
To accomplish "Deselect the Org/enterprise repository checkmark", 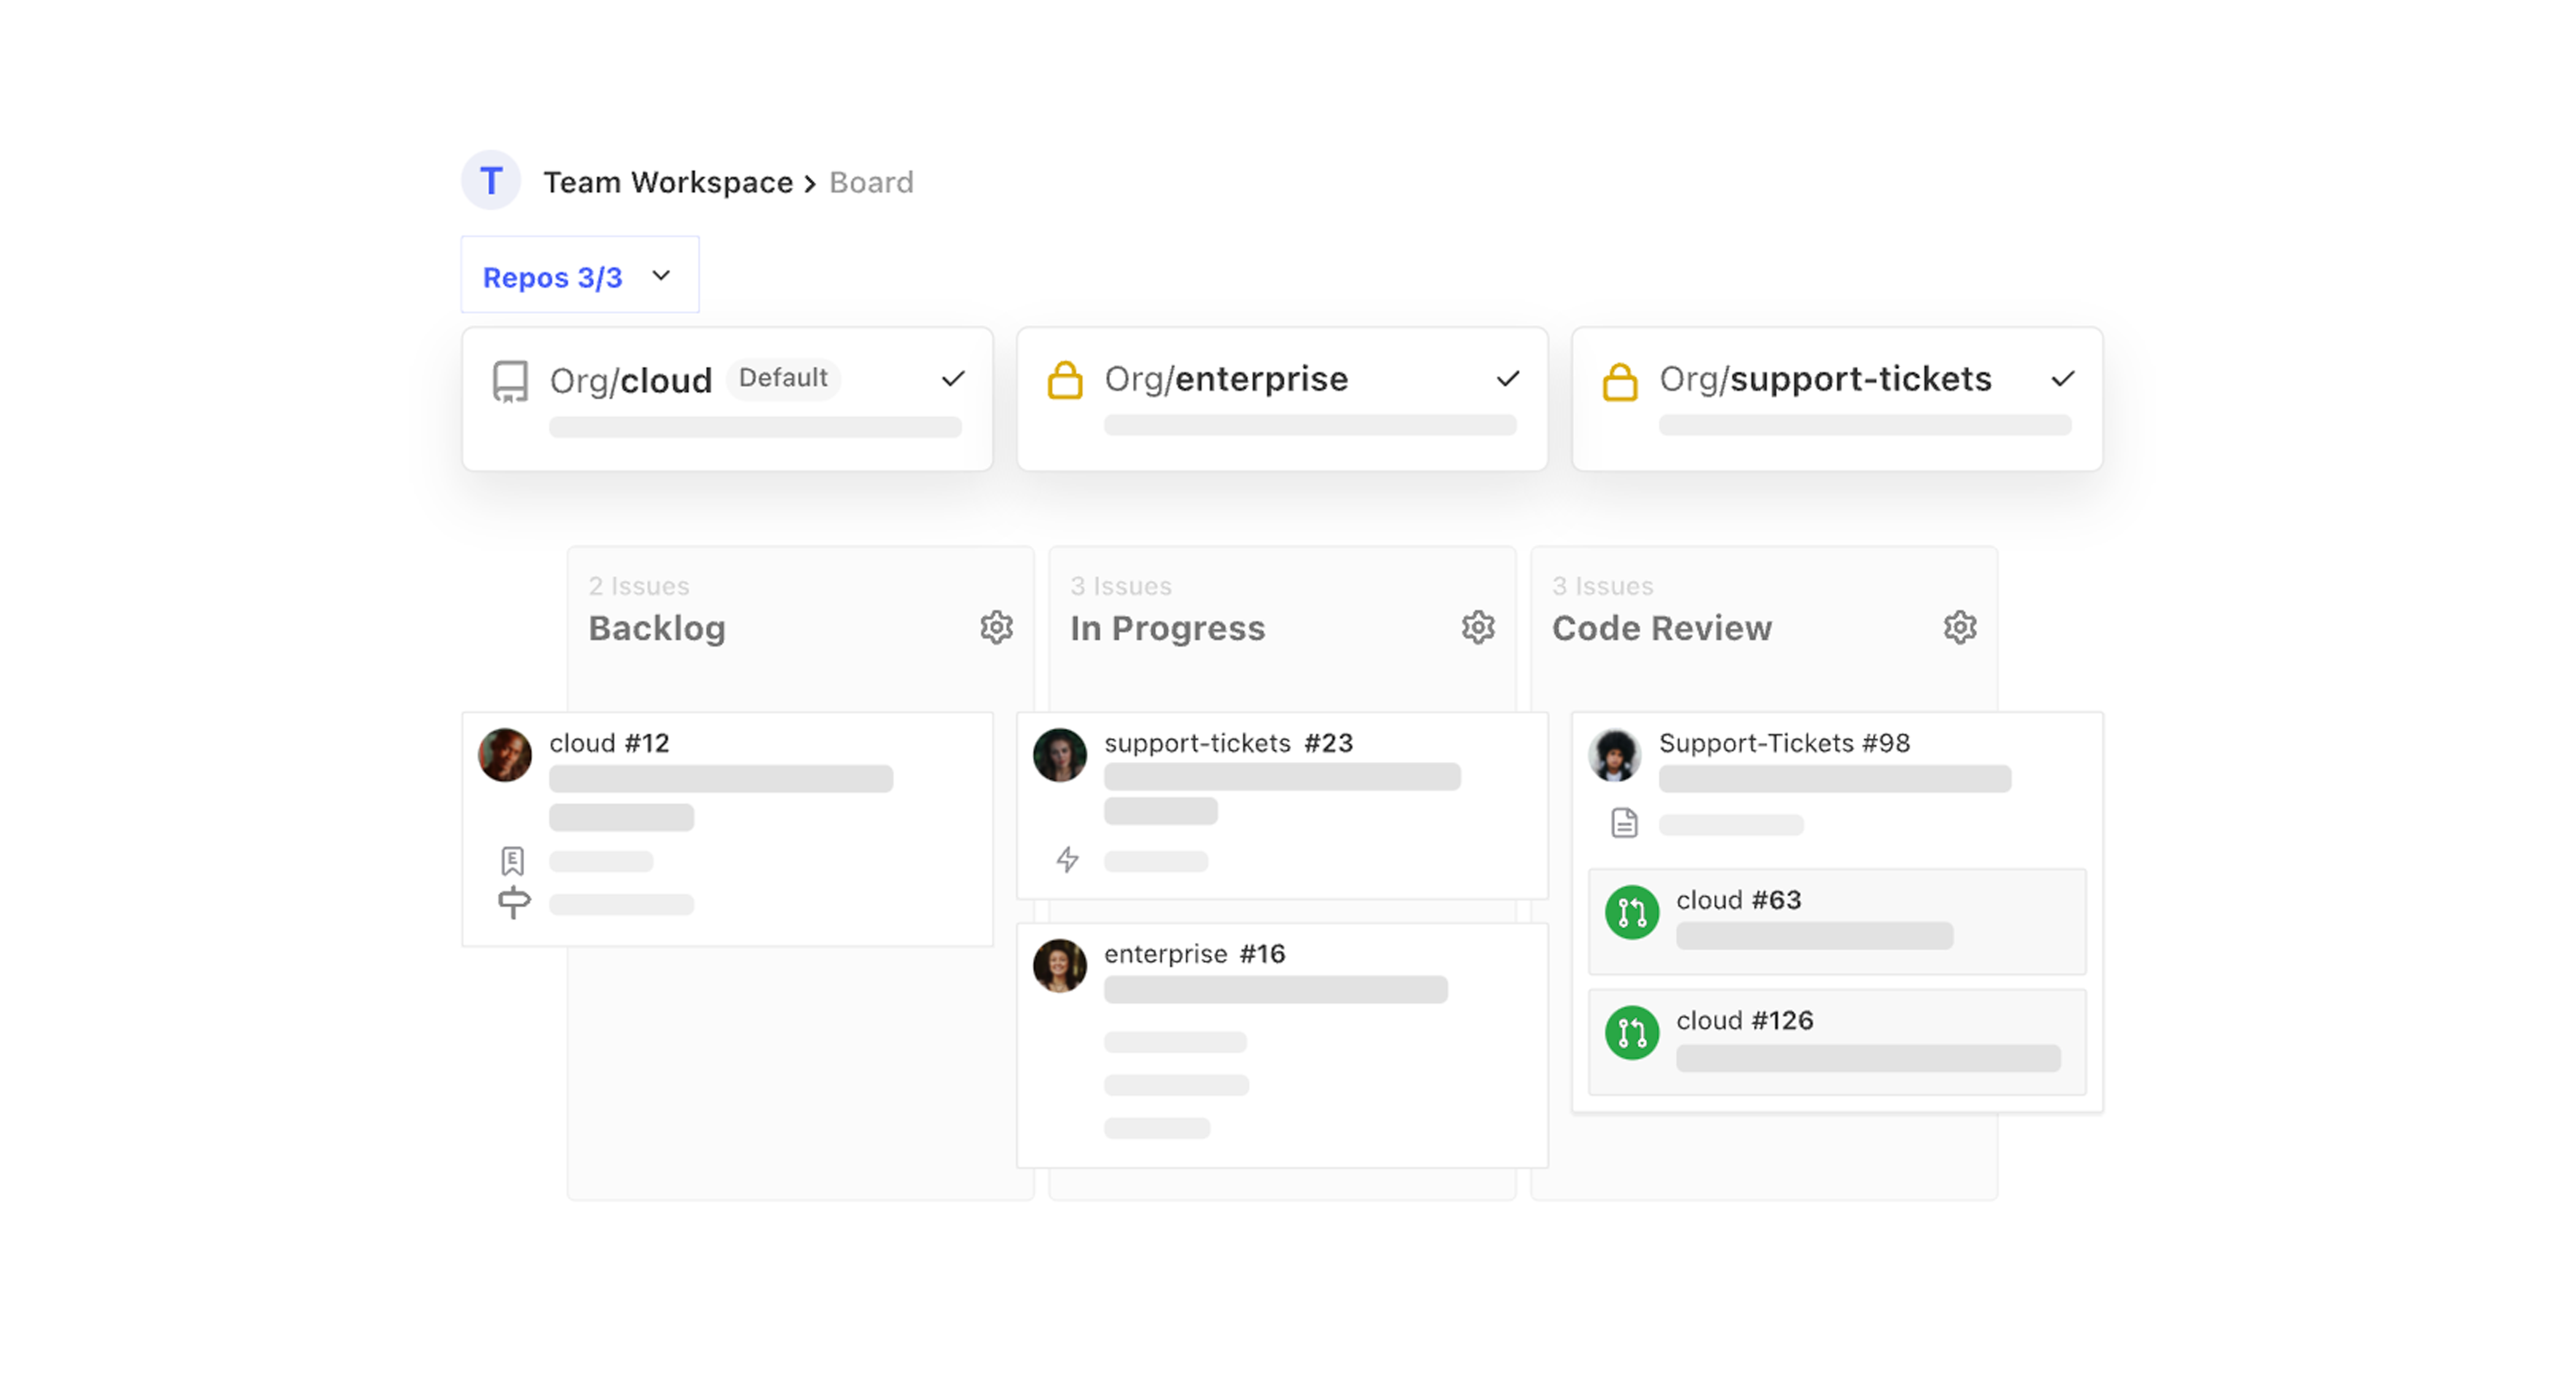I will [x=1508, y=379].
